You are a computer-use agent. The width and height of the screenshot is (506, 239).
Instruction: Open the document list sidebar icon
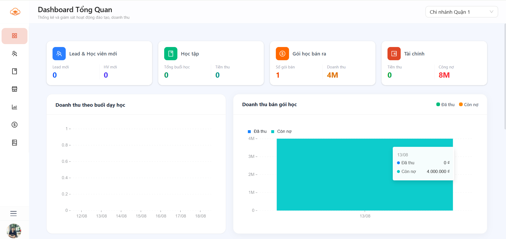pos(15,143)
